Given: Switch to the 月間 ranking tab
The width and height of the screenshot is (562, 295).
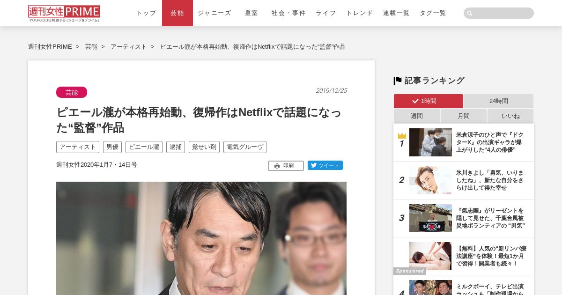Looking at the screenshot, I should click(464, 116).
